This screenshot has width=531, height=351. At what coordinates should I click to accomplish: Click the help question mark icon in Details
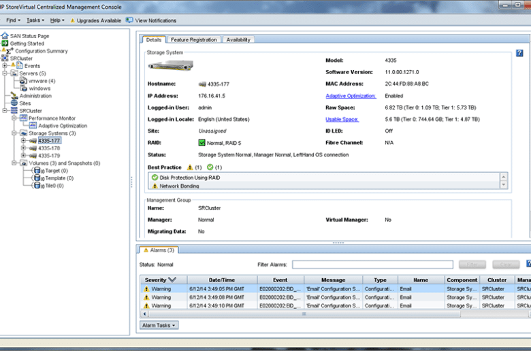point(519,53)
